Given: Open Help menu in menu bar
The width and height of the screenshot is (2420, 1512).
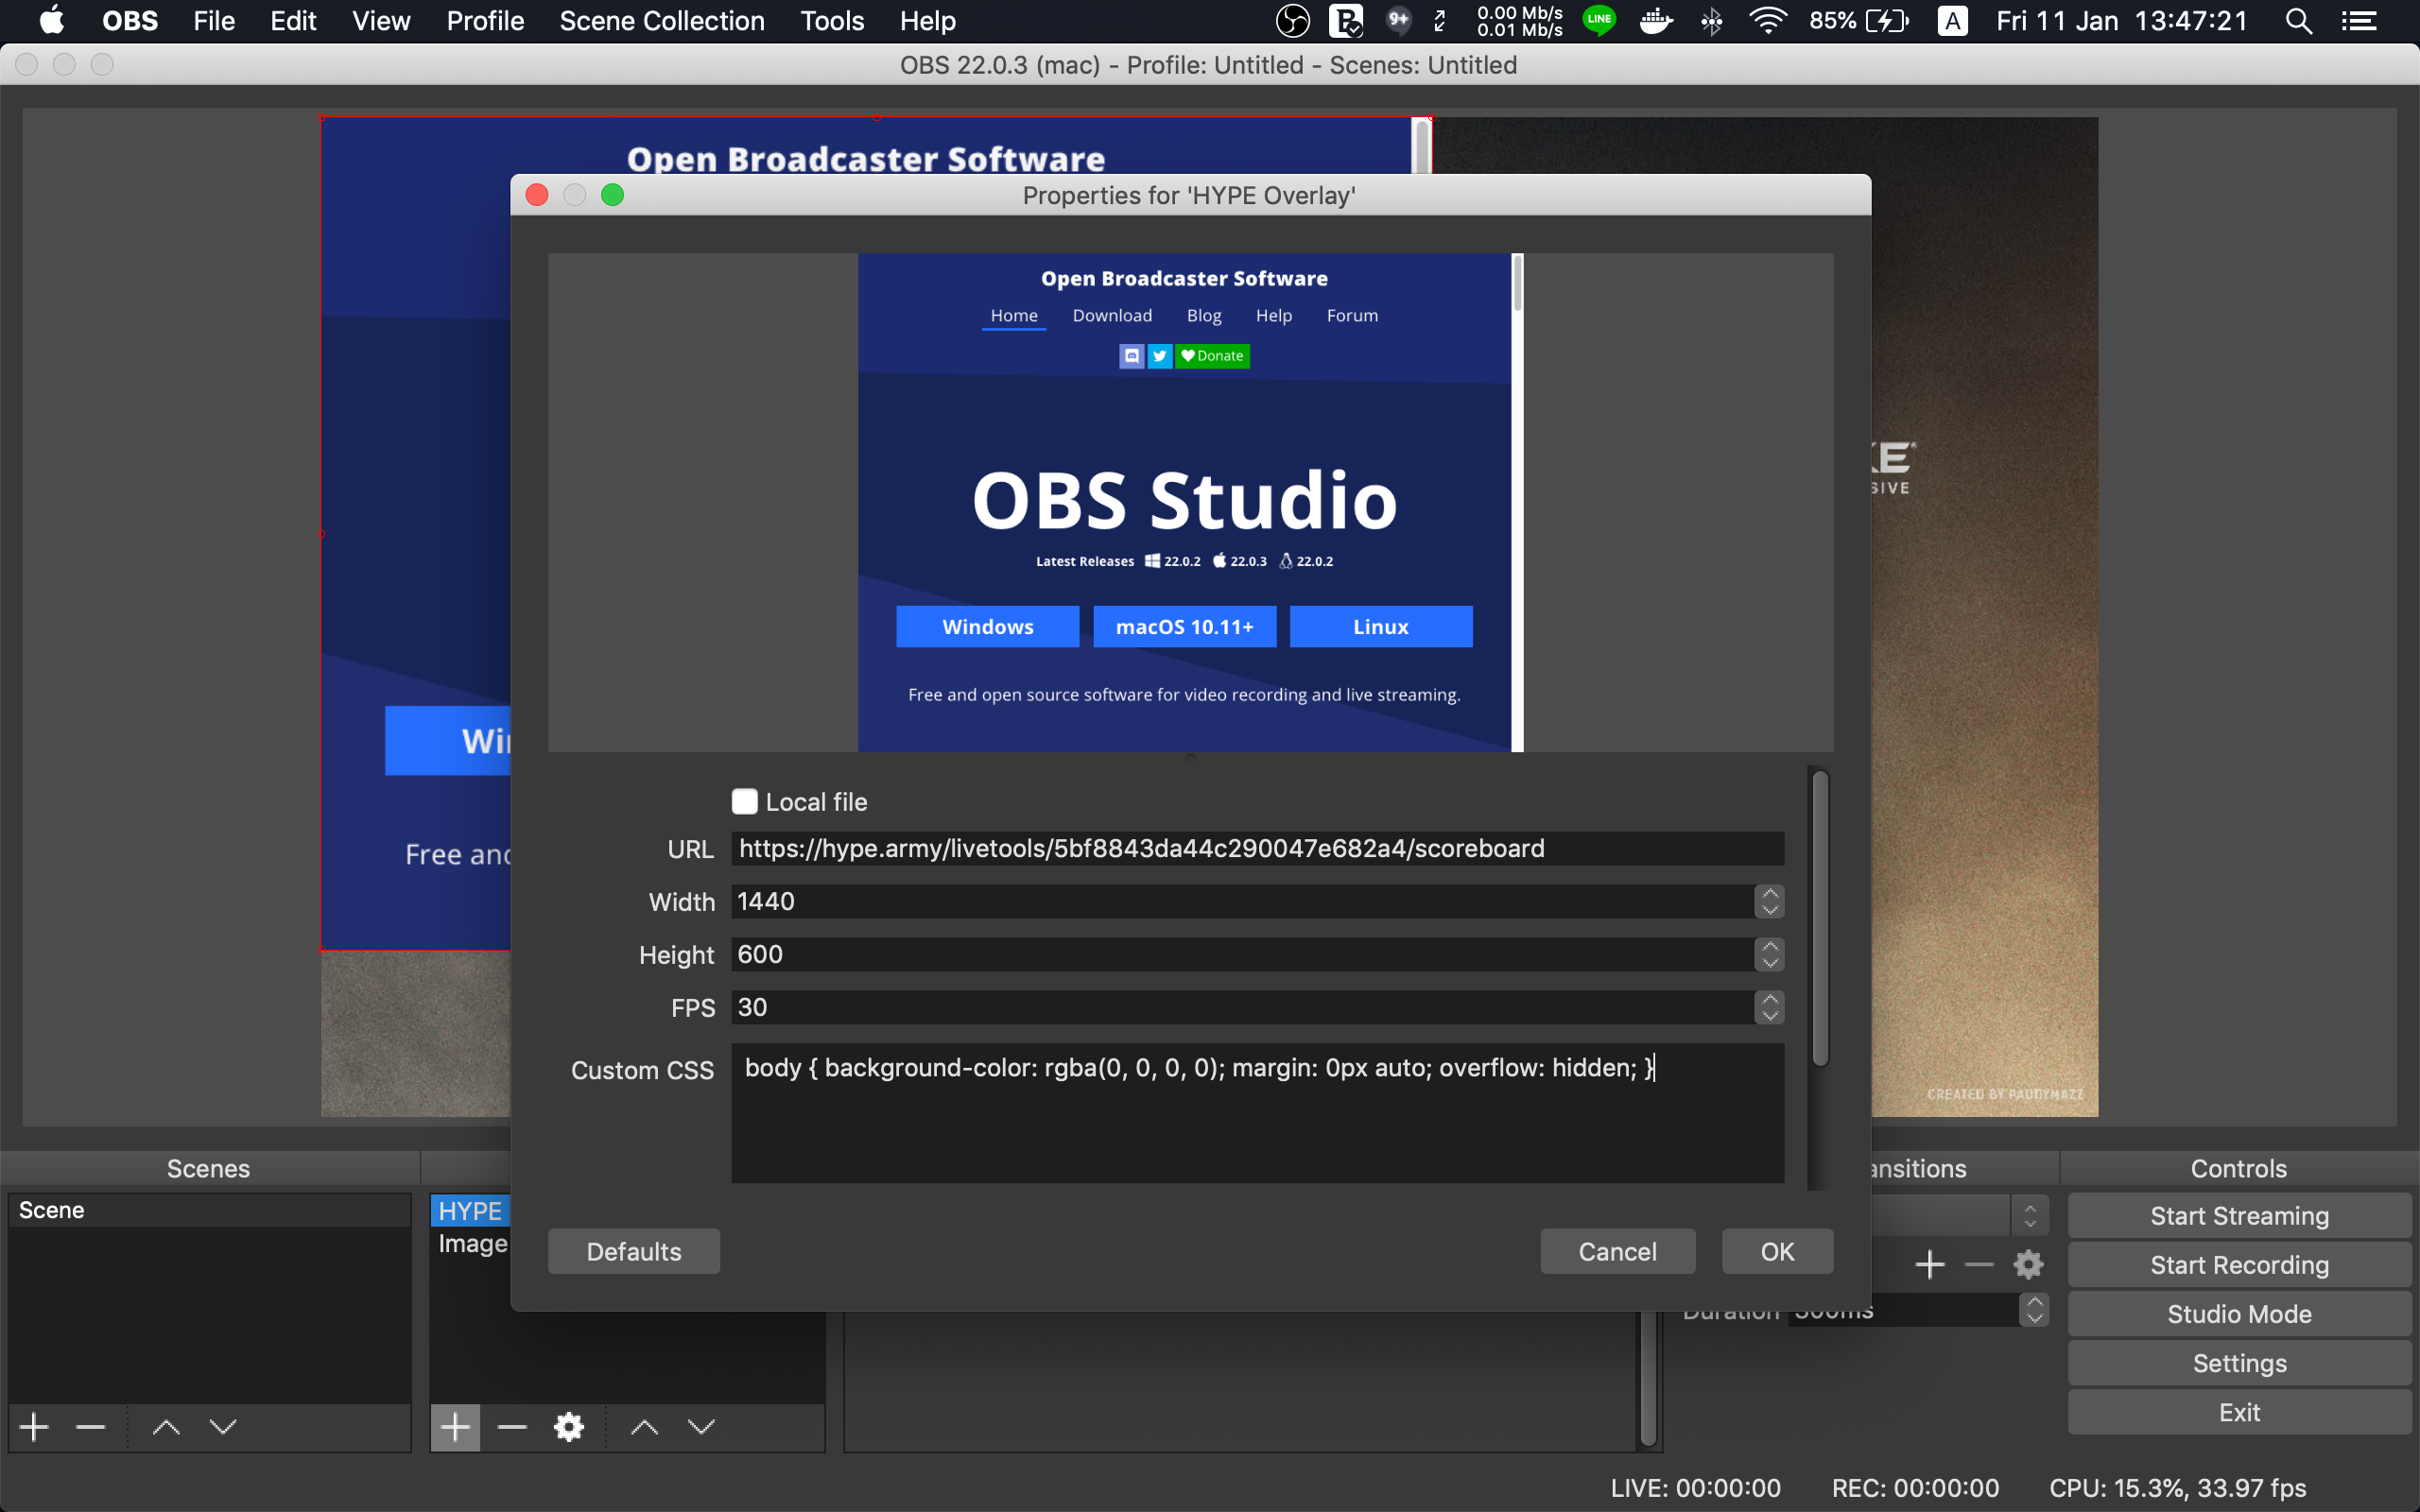Looking at the screenshot, I should 927,21.
